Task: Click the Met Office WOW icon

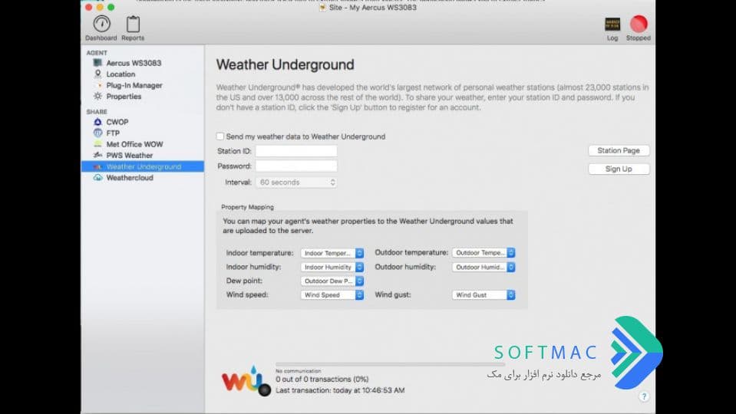Action: (97, 144)
